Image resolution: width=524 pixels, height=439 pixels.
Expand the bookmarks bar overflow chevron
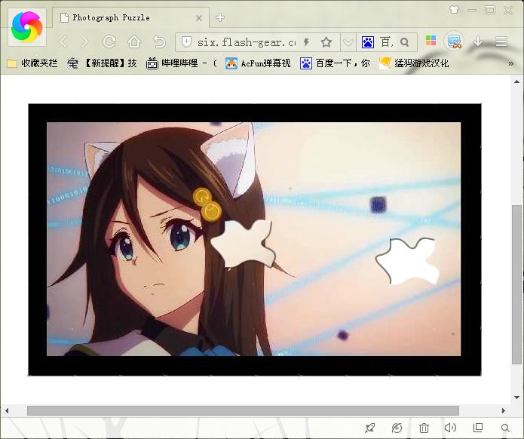point(511,63)
